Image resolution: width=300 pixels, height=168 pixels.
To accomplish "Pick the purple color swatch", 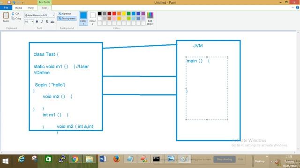I will (143, 14).
